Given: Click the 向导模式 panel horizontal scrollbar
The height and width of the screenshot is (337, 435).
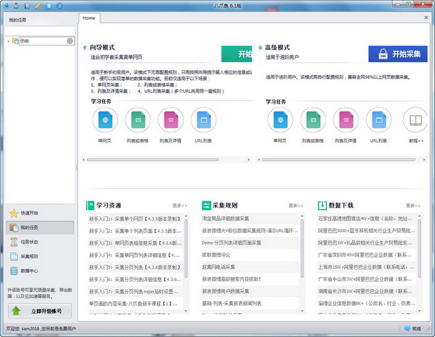Looking at the screenshot, I should click(153, 160).
